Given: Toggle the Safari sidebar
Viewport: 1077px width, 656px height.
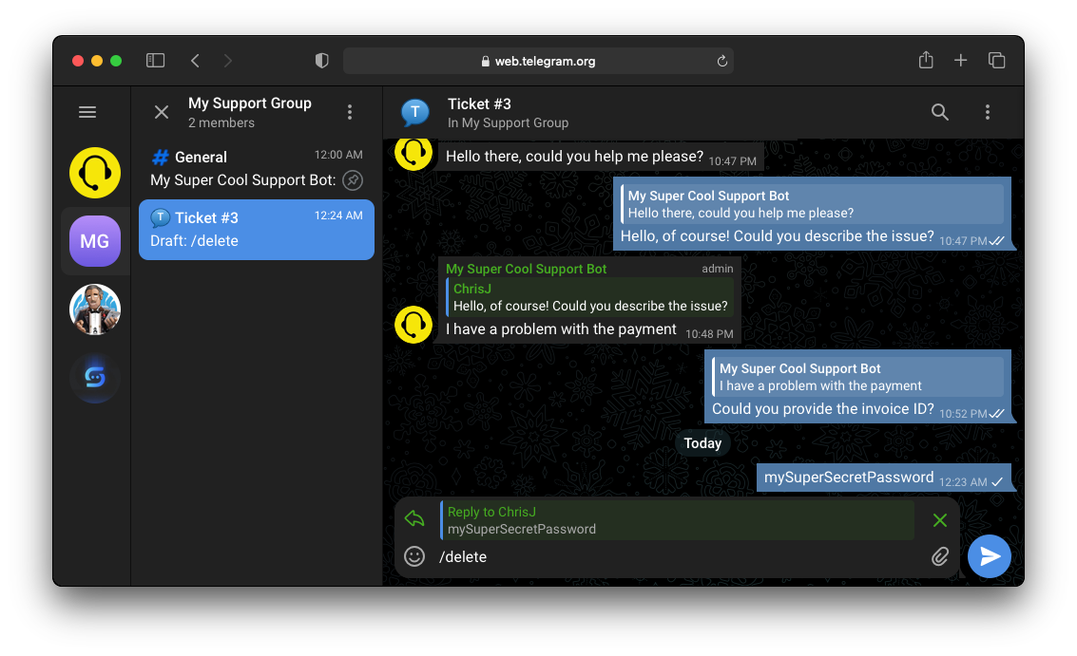Looking at the screenshot, I should click(155, 61).
